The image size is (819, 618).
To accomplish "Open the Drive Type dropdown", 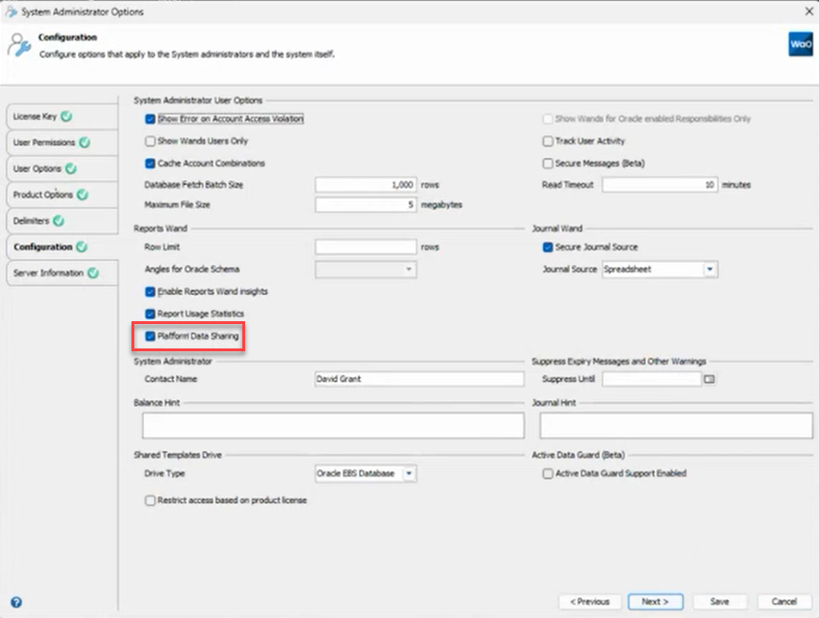I will pyautogui.click(x=409, y=473).
